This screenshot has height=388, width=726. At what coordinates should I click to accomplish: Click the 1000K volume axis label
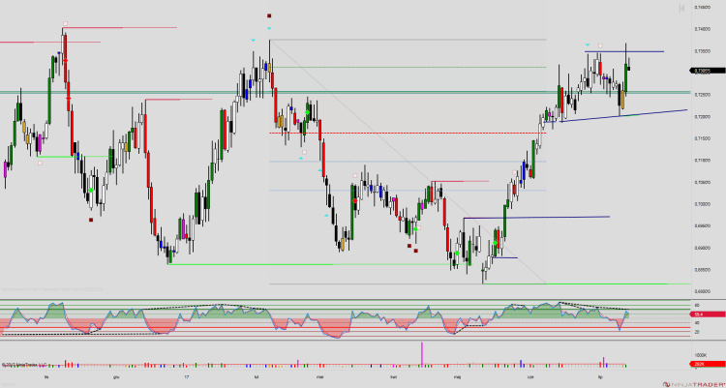(x=701, y=355)
